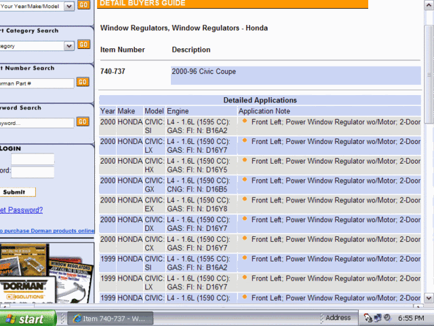Open the category dropdown arrow
This screenshot has width=434, height=326.
coord(69,46)
